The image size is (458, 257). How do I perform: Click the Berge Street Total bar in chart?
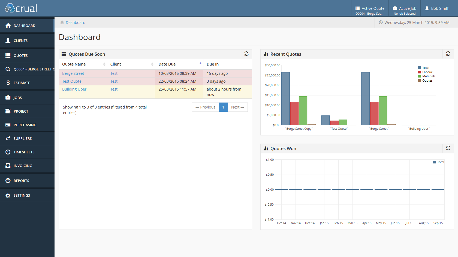click(x=365, y=98)
